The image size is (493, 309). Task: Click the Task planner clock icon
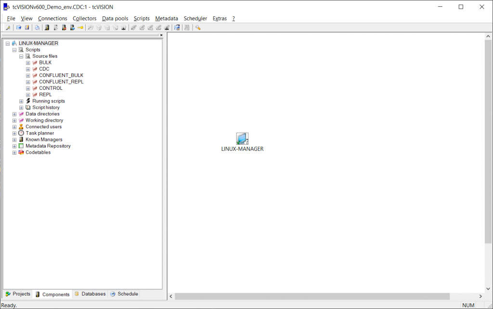pos(21,133)
